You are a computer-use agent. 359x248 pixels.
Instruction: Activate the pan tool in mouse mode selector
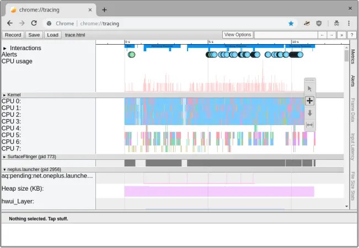(309, 101)
